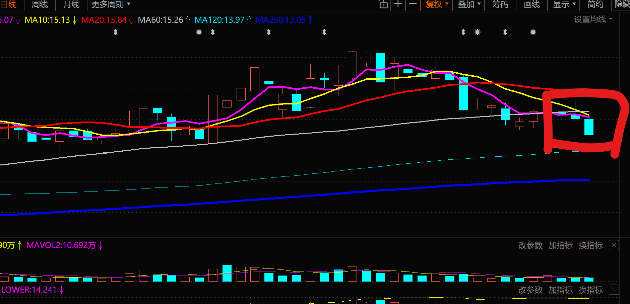Viewport: 630px width, 304px height.
Task: Click 加指标 in the MAVOL volume panel
Action: click(x=561, y=245)
